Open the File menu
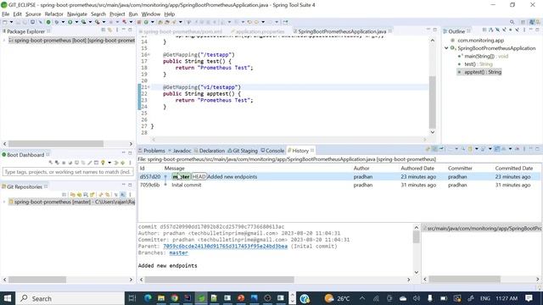The width and height of the screenshot is (543, 305). click(6, 14)
